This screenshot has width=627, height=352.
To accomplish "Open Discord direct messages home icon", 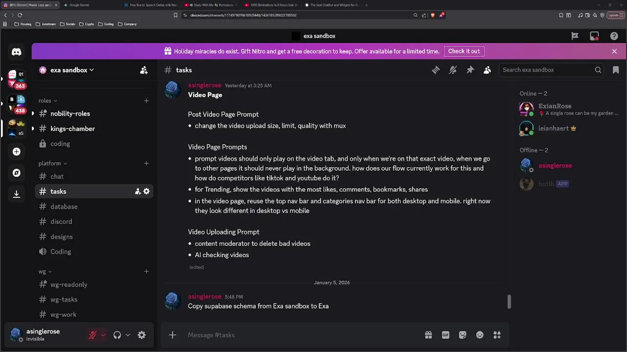I will coord(16,52).
